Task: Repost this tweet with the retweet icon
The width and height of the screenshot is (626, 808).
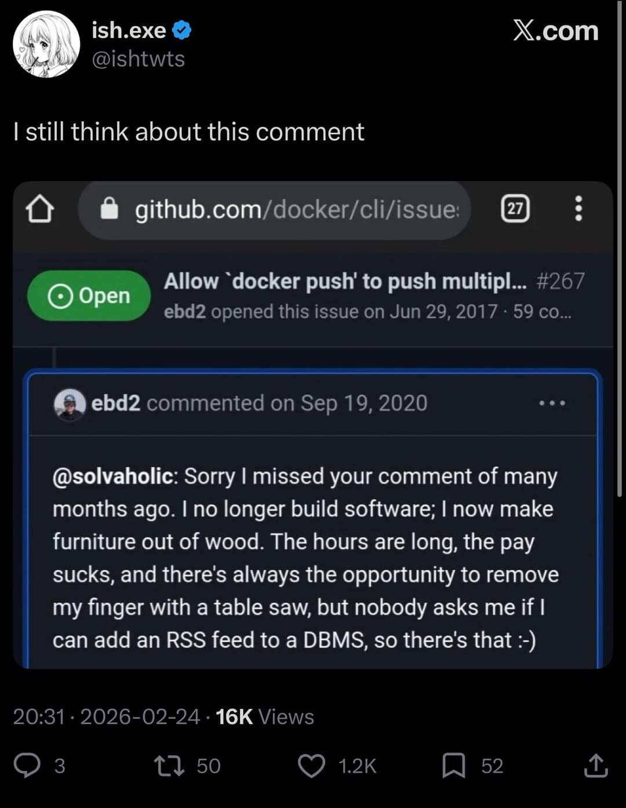Action: 169,766
